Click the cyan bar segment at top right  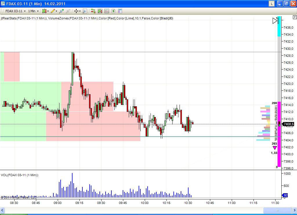[x=279, y=26]
